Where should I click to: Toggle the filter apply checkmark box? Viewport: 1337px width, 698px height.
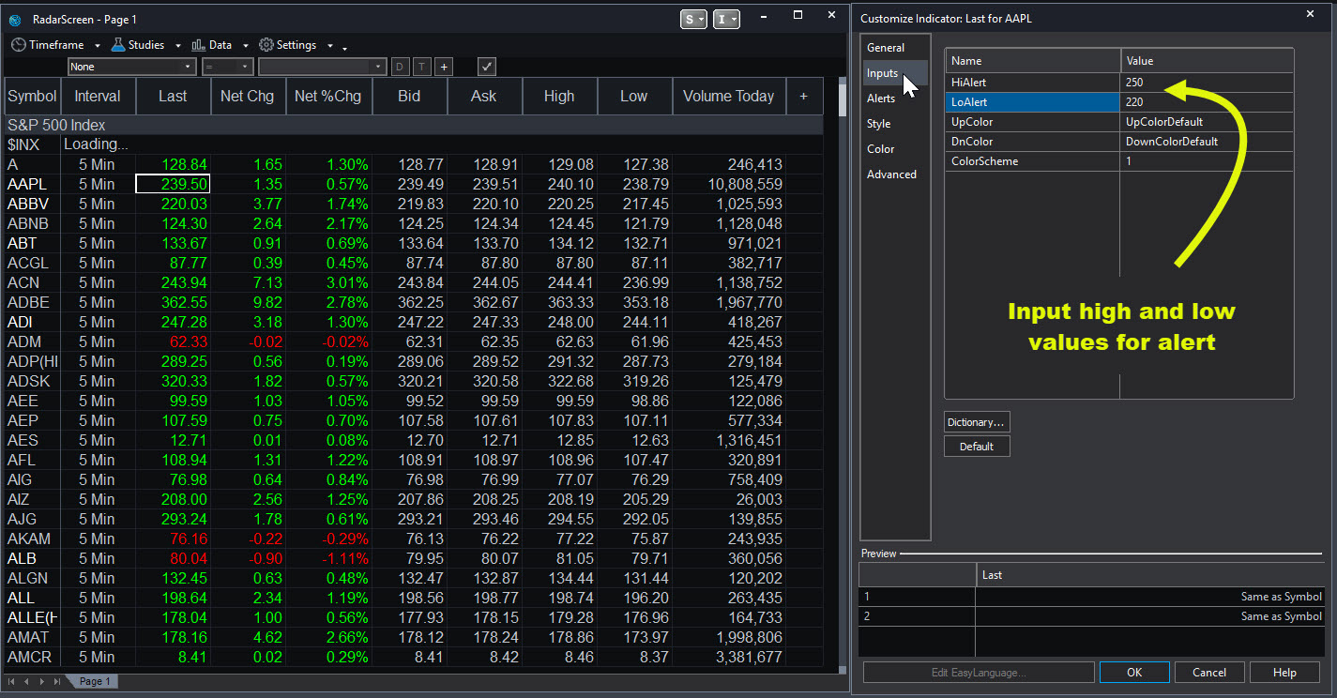pyautogui.click(x=487, y=67)
